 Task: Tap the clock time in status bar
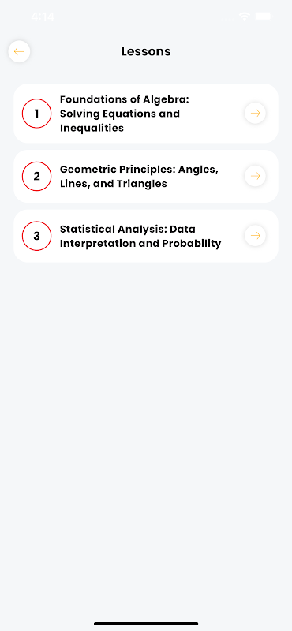(x=43, y=17)
